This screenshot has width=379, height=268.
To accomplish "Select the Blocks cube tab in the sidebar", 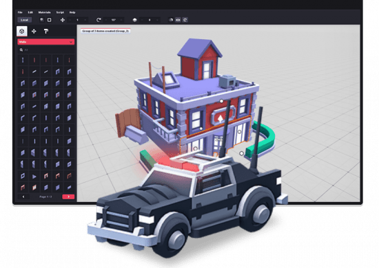I will click(22, 31).
